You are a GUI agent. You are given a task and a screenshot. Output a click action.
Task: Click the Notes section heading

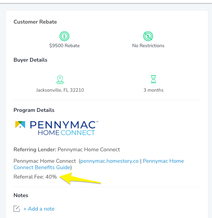[x=21, y=195]
